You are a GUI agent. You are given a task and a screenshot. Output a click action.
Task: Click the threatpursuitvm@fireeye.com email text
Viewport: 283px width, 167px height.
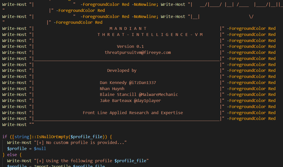(138, 53)
